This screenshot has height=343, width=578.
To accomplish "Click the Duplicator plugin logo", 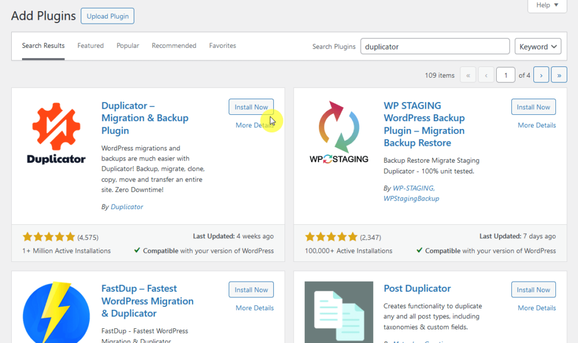I will click(x=56, y=133).
